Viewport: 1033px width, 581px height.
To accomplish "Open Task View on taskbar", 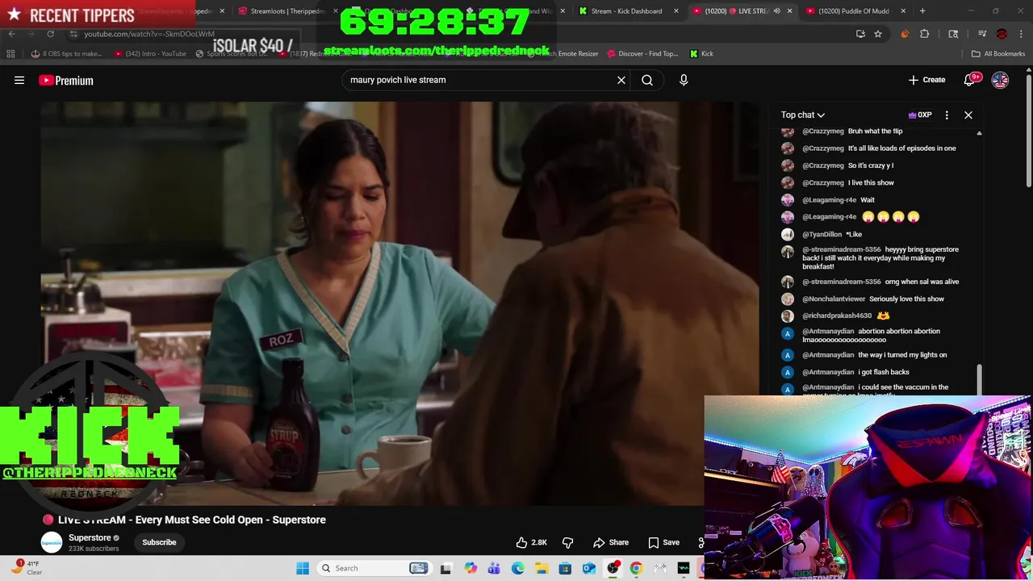I will 445,568.
